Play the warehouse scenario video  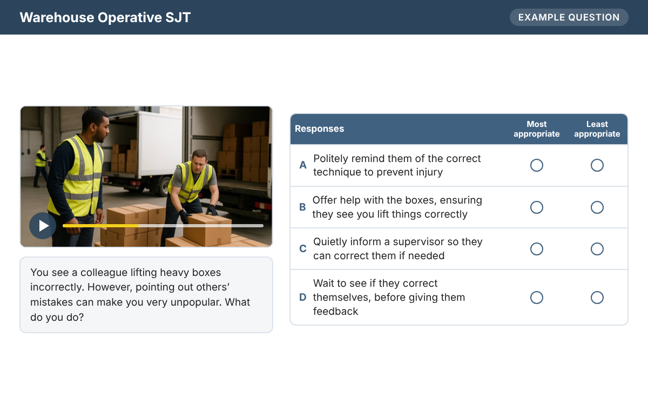click(43, 226)
